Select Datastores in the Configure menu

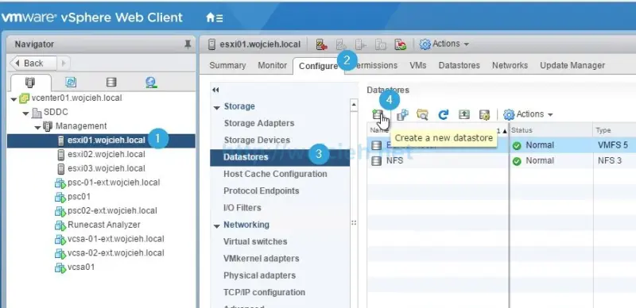tap(280, 157)
